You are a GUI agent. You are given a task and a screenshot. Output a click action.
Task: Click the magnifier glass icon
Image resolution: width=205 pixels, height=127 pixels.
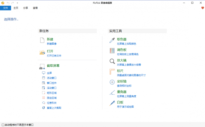coord(112,61)
